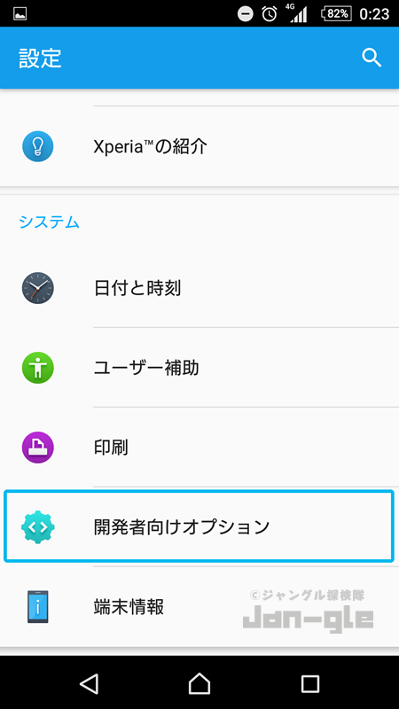Viewport: 399px width, 709px height.
Task: Tap the alarm clock status icon
Action: click(270, 14)
